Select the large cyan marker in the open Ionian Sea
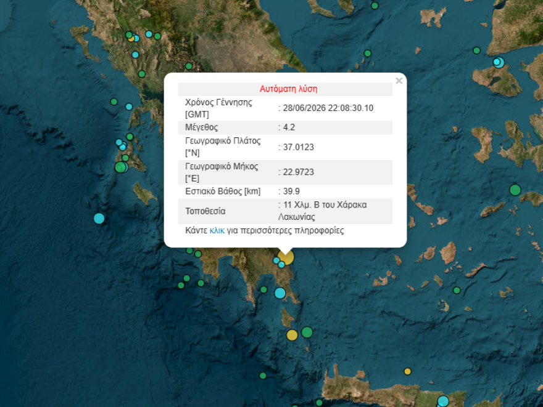This screenshot has height=407, width=543. coord(99,219)
